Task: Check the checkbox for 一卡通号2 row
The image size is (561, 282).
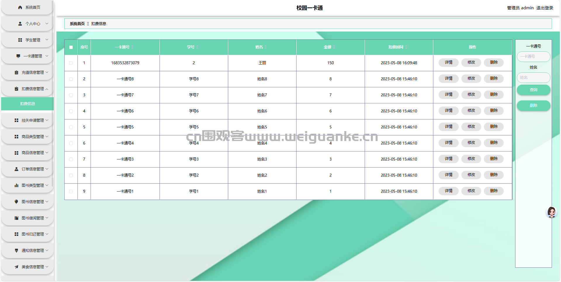Action: point(71,175)
